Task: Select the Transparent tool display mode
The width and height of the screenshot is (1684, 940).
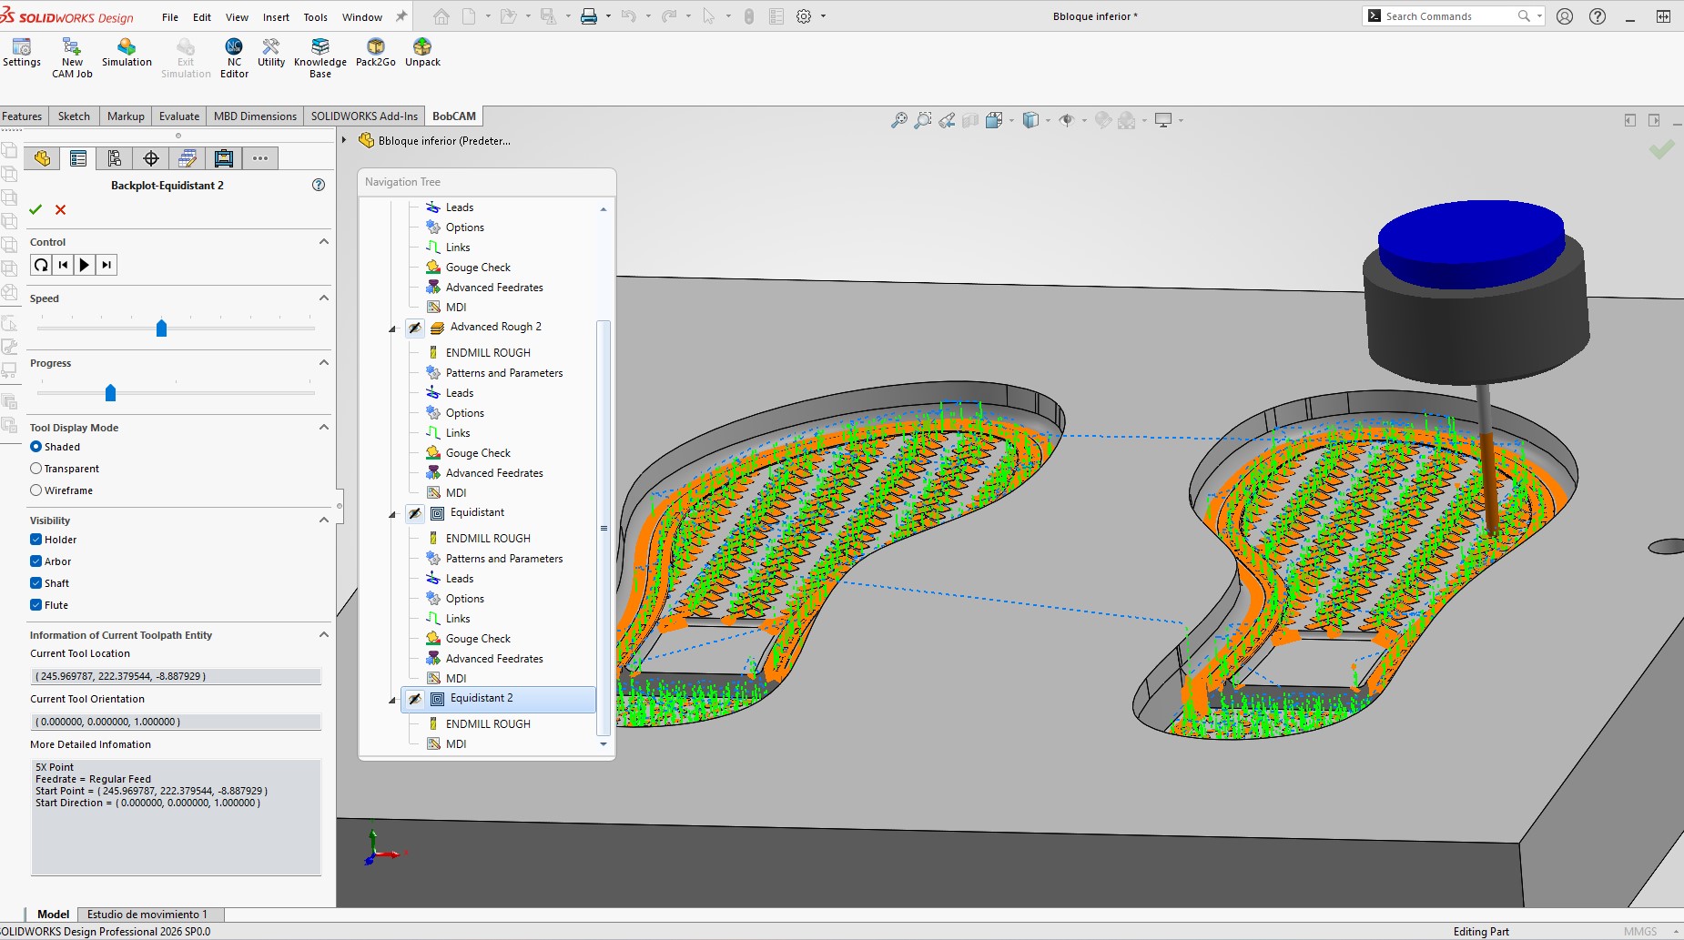Action: click(x=35, y=468)
